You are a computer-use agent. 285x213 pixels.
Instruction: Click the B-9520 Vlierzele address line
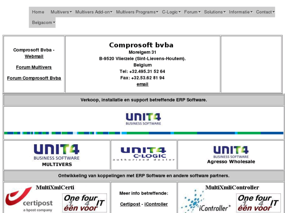click(x=143, y=59)
